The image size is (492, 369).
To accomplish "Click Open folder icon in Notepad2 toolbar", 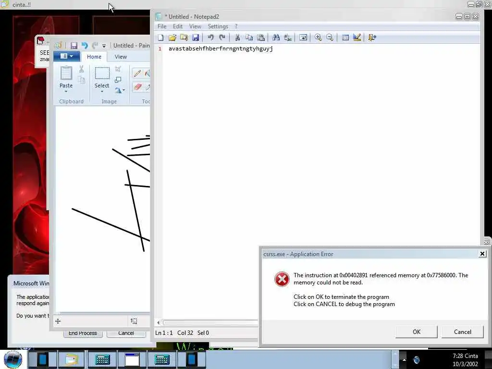I will (172, 37).
